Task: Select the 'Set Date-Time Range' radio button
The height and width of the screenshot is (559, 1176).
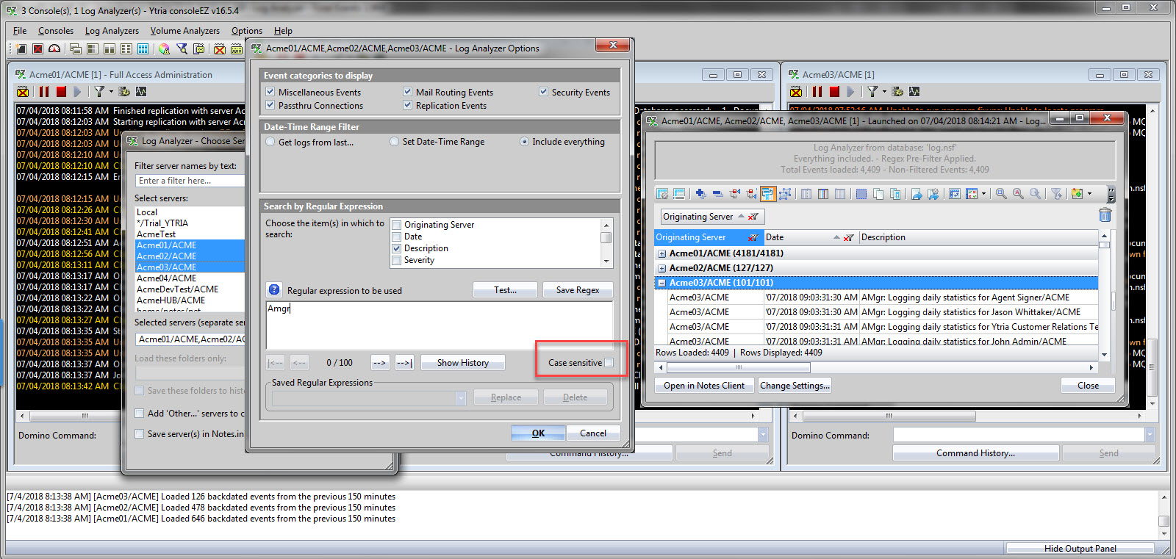Action: click(x=395, y=142)
